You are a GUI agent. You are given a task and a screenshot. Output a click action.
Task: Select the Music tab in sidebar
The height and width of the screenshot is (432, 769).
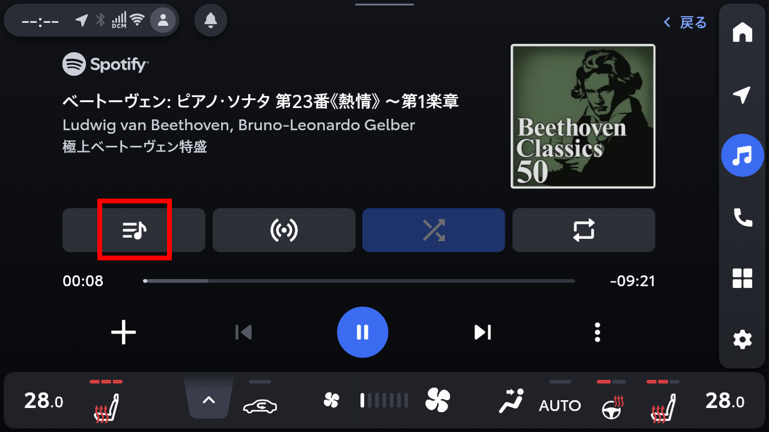pyautogui.click(x=743, y=155)
